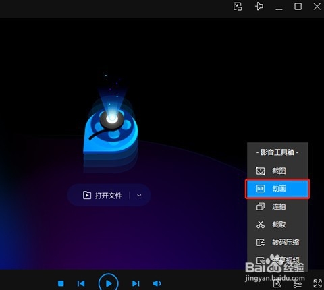Click the folder-play icon in 打开文件 button
The image size is (324, 290).
[87, 195]
